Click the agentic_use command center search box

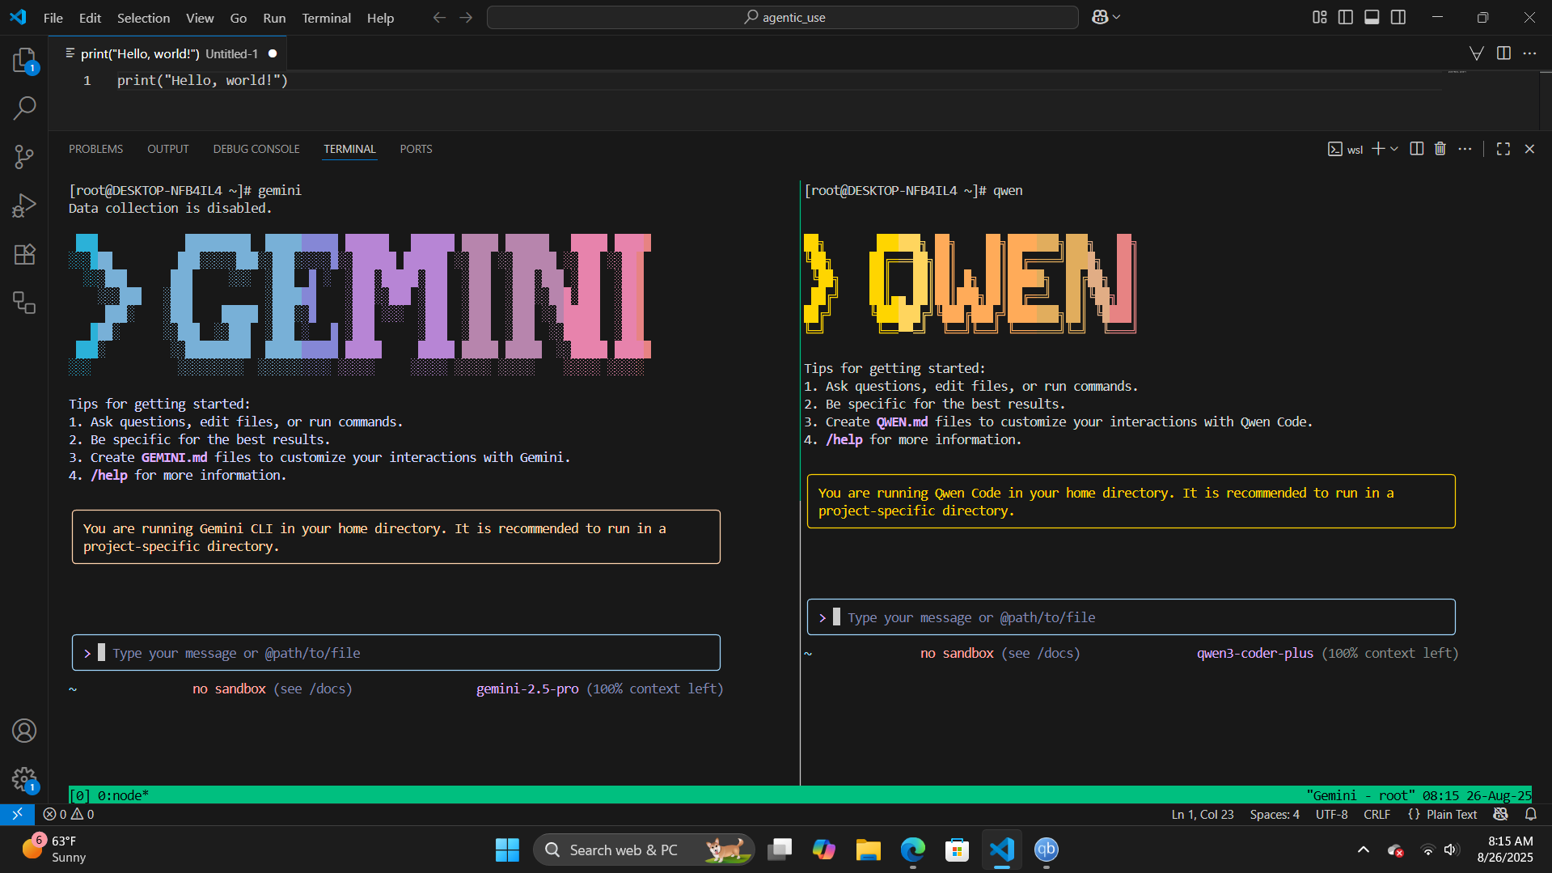point(782,17)
